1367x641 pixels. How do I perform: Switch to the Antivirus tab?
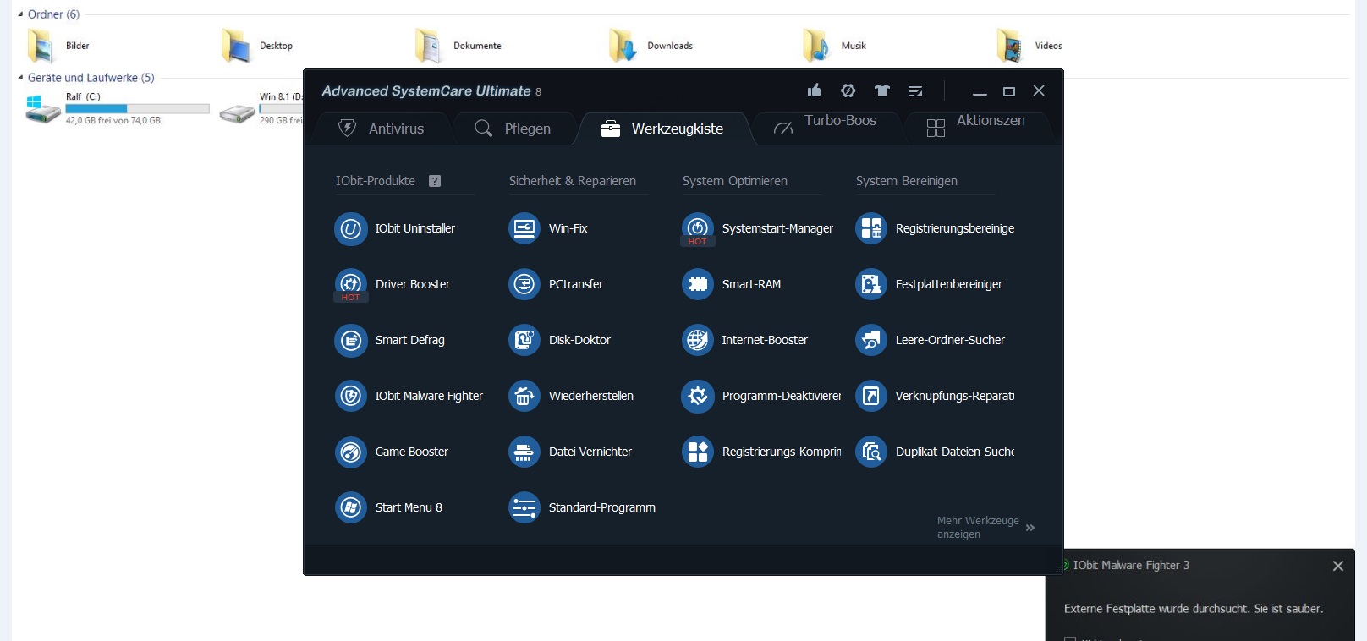point(382,129)
